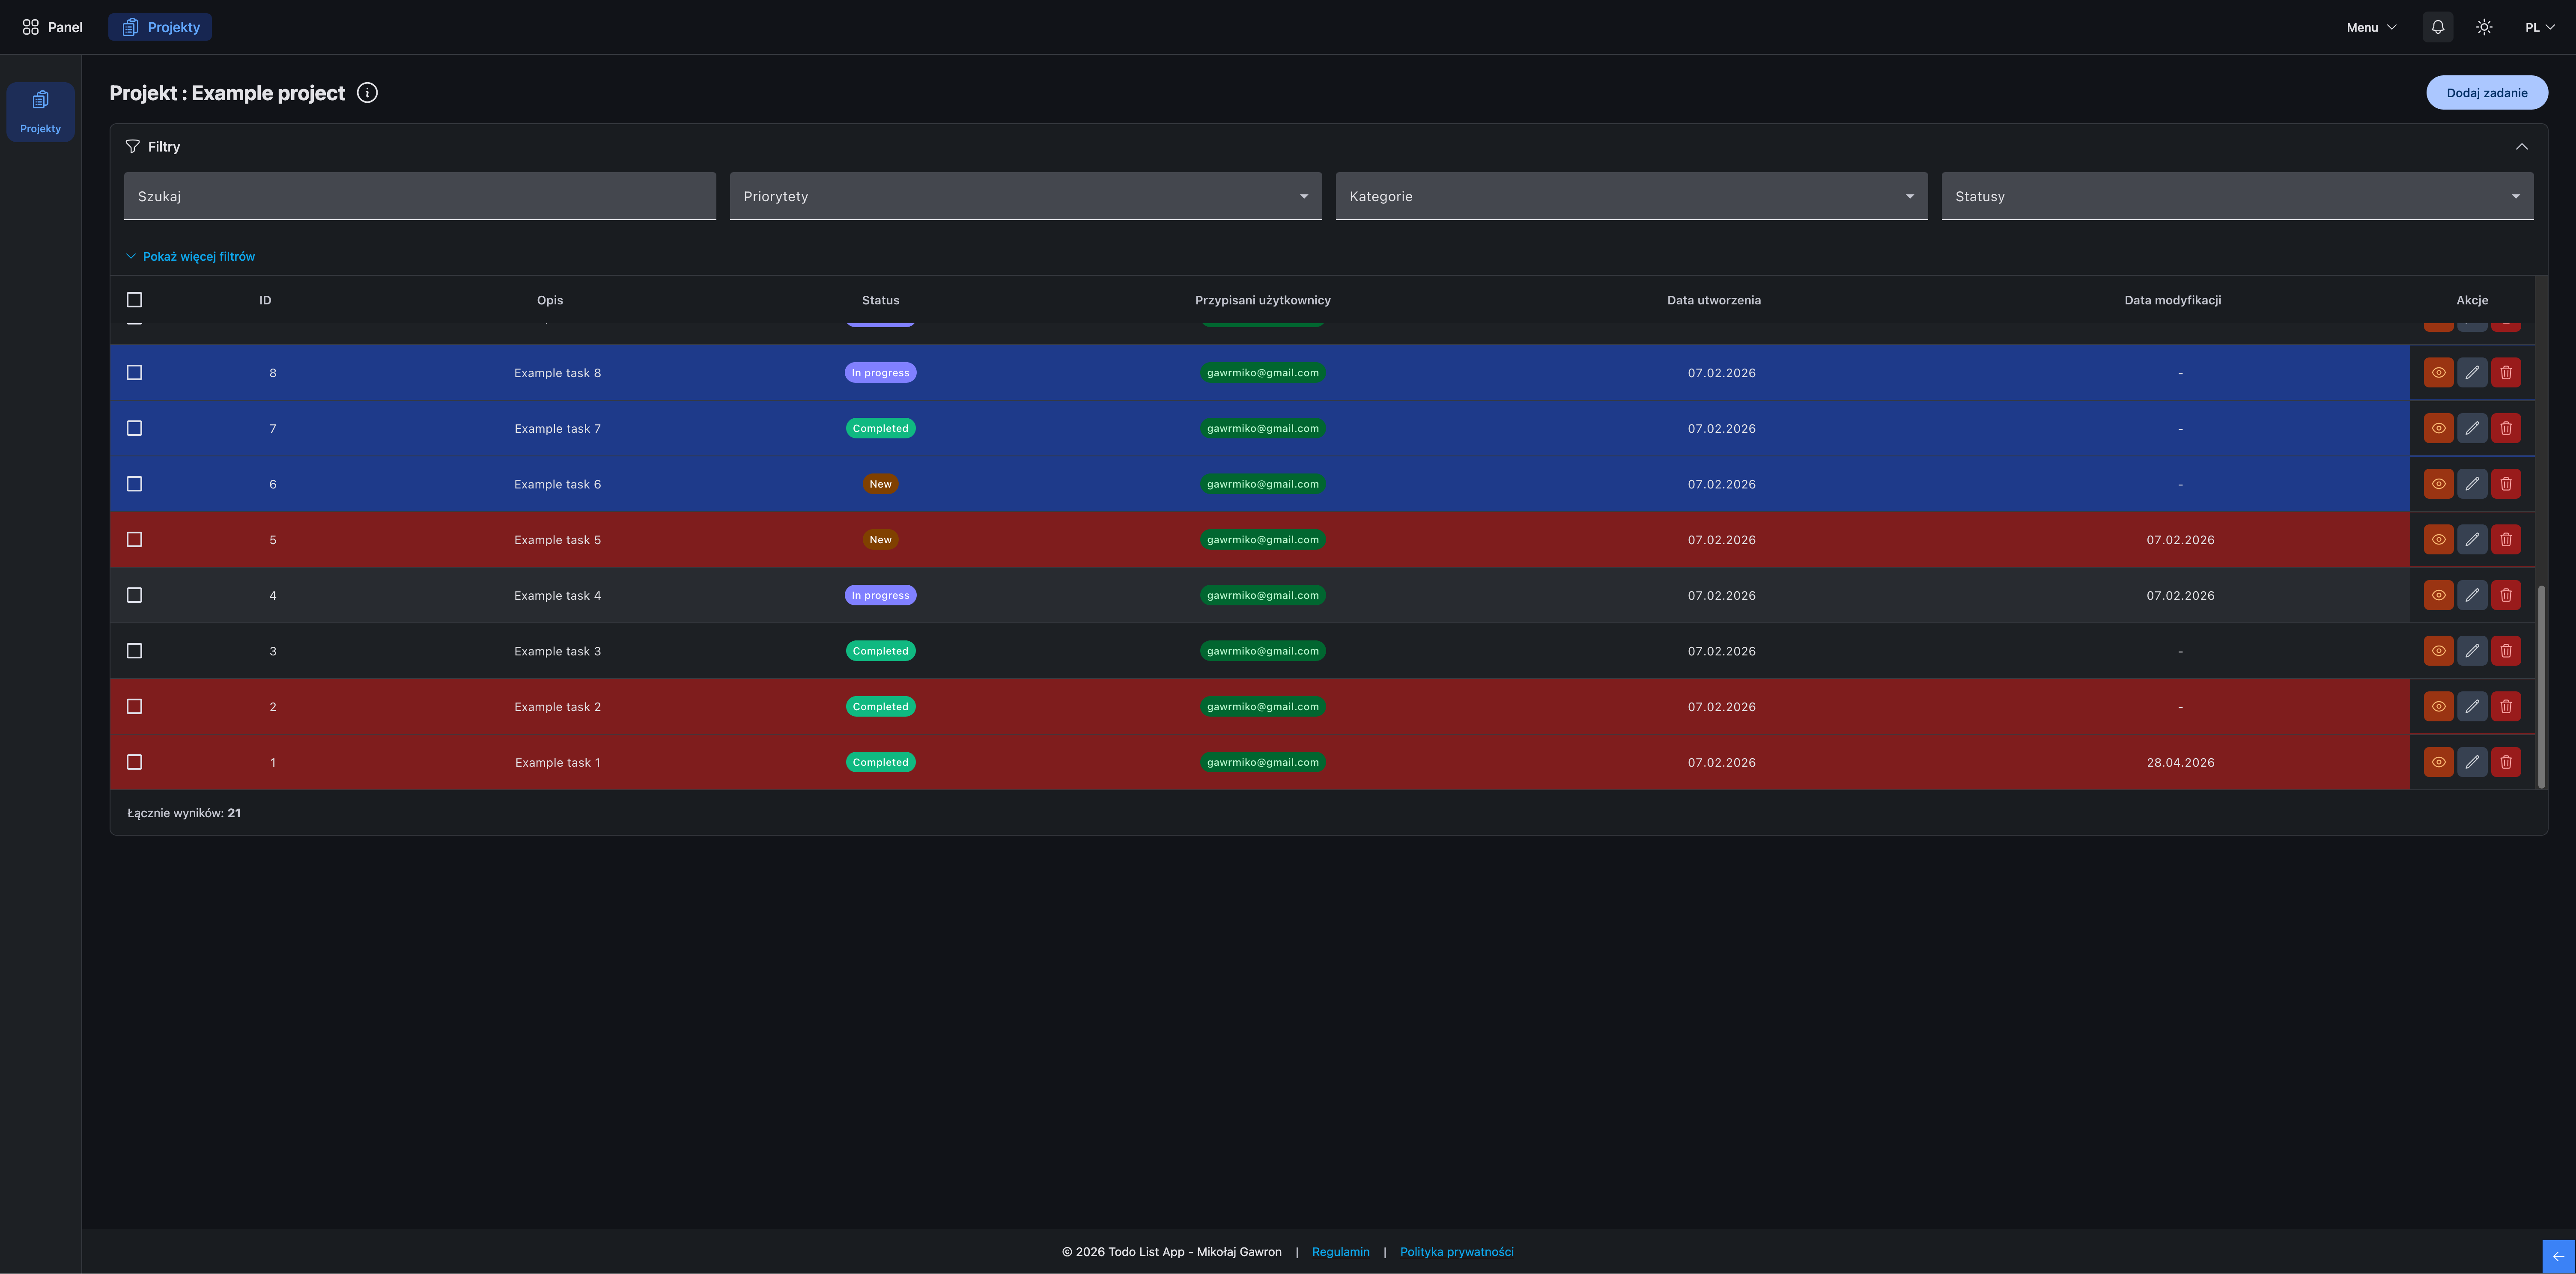The width and height of the screenshot is (2576, 1274).
Task: Click In progress badge of task 4
Action: tap(880, 595)
